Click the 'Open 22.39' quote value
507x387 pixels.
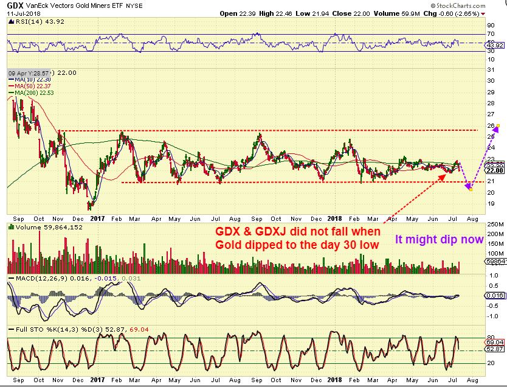coord(238,13)
